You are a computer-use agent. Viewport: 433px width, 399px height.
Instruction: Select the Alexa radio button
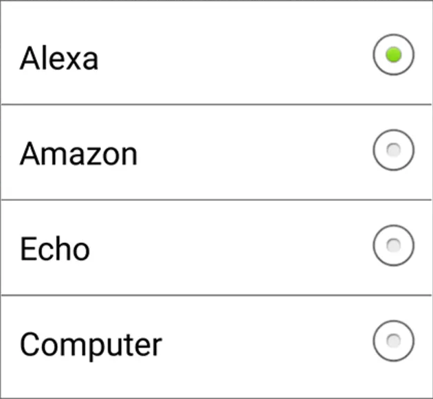click(x=394, y=55)
